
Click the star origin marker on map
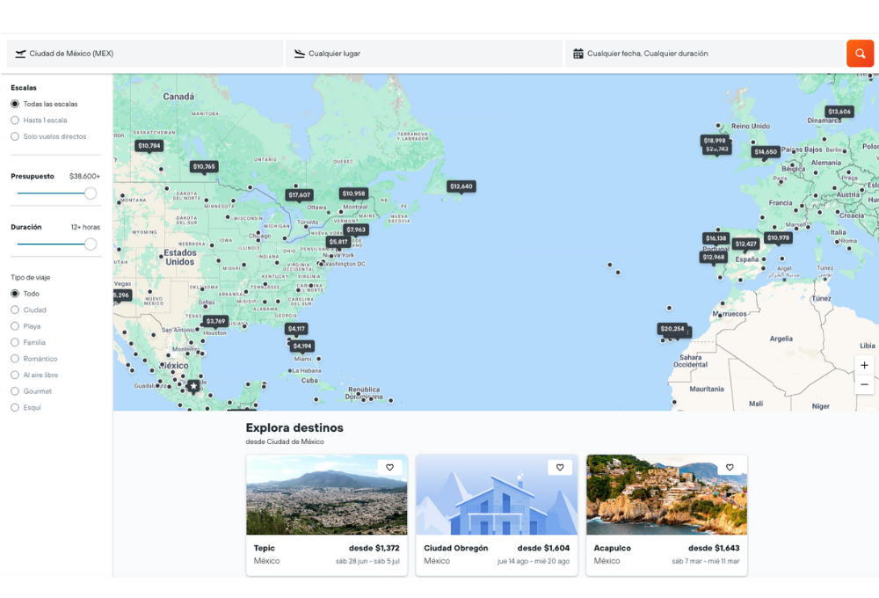[193, 386]
